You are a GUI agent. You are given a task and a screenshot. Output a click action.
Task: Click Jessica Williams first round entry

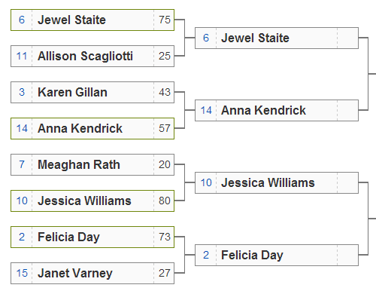tap(92, 201)
